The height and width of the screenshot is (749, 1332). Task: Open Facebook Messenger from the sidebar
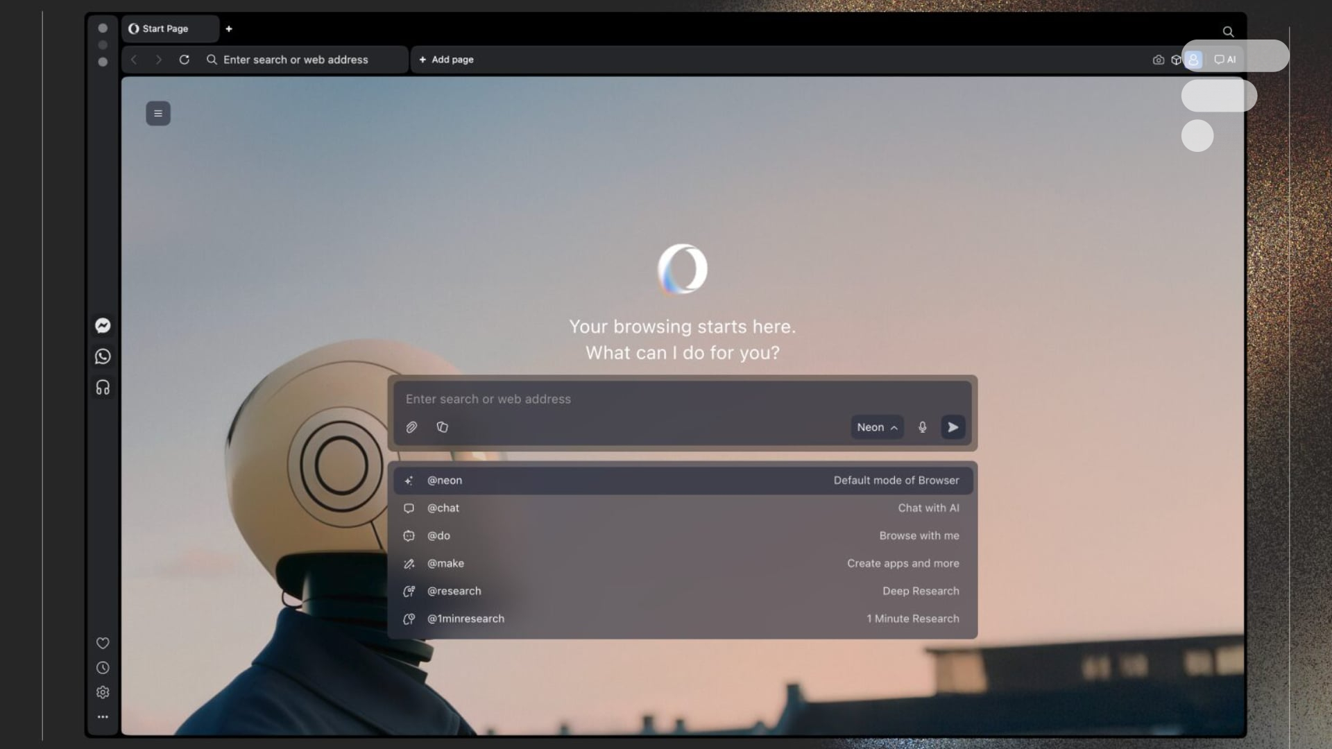click(102, 325)
